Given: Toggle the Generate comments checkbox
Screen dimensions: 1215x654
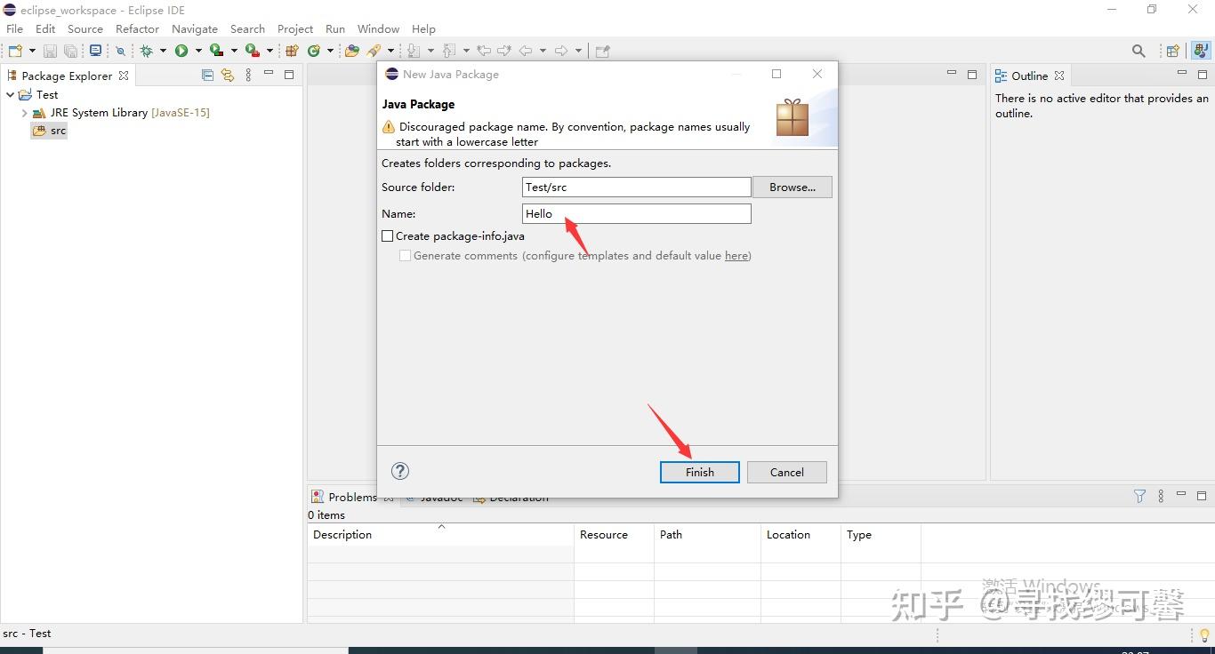Looking at the screenshot, I should (405, 256).
